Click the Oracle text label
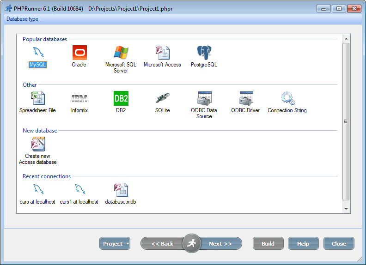The image size is (366, 265). click(79, 65)
